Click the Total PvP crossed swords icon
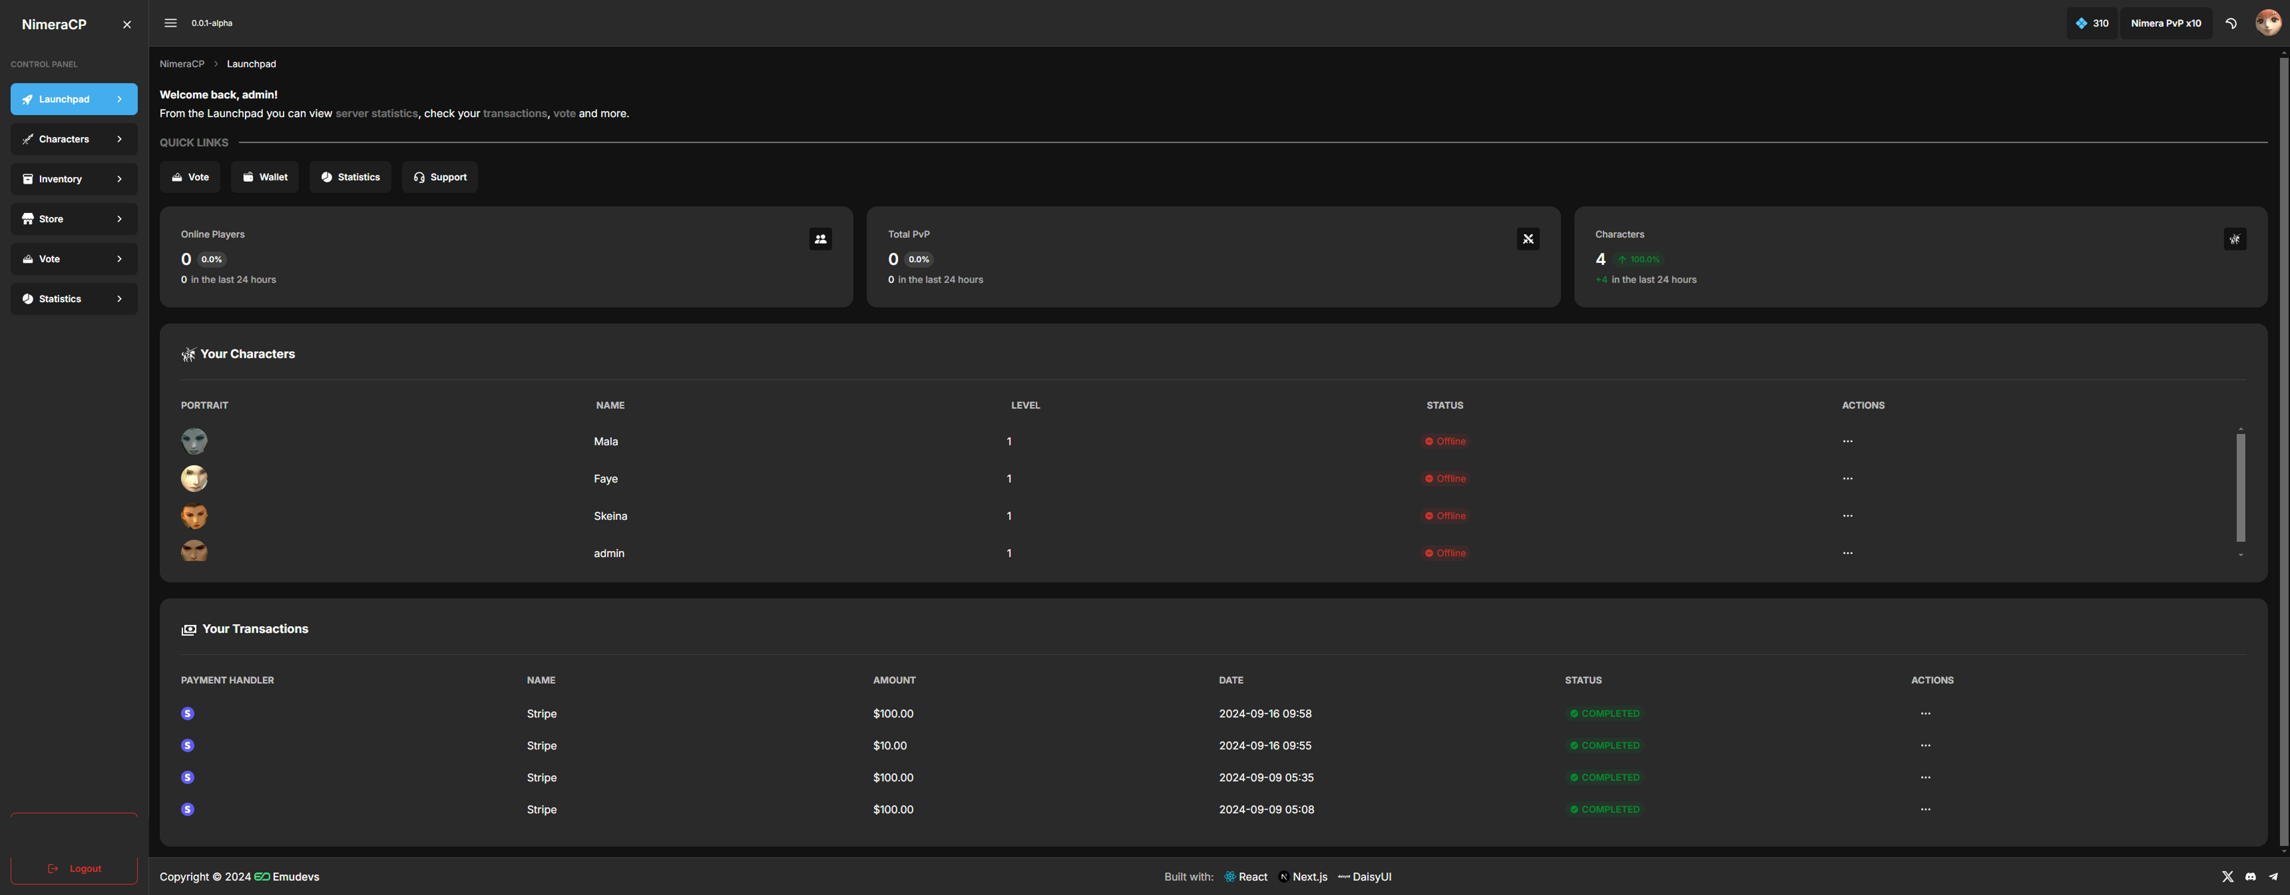Screen dimensions: 2290x895 click(1528, 239)
